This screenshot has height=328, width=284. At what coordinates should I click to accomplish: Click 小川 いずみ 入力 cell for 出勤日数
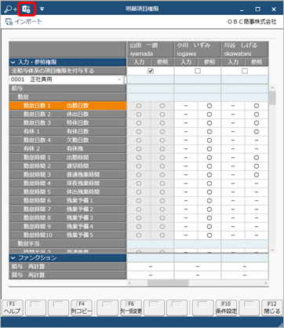(186, 106)
